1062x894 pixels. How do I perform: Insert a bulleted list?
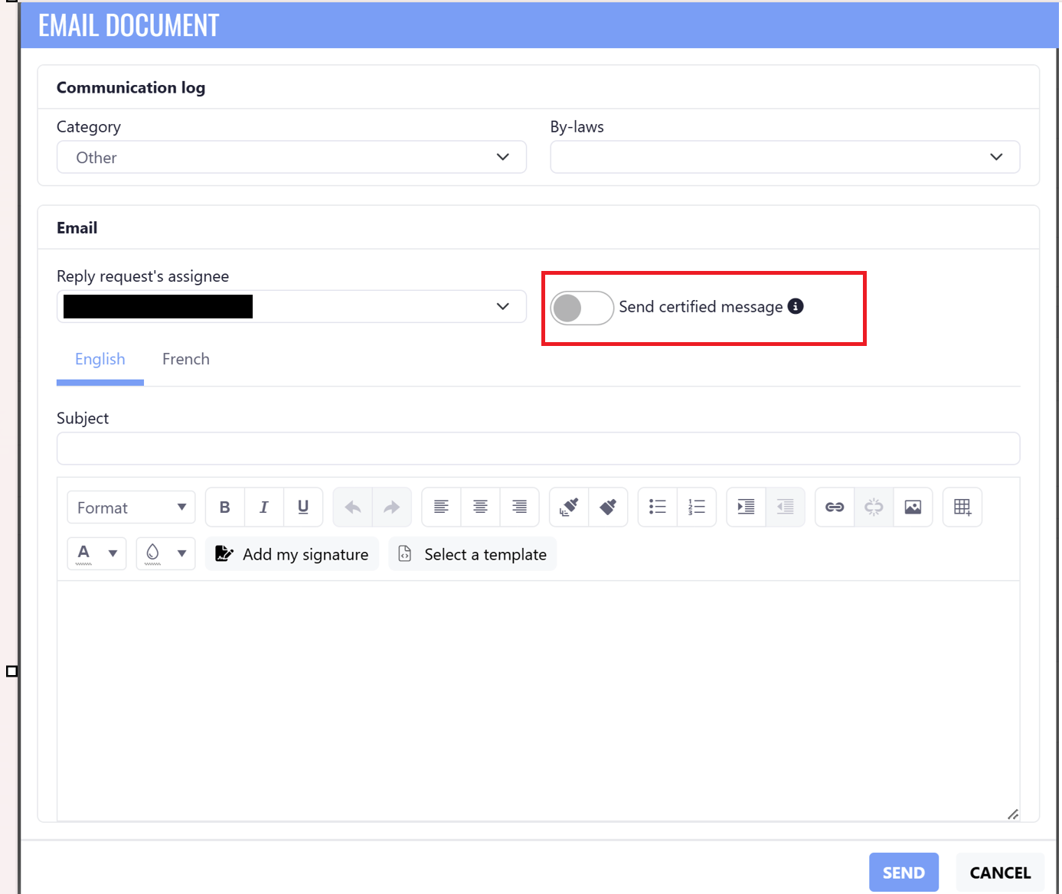pyautogui.click(x=658, y=507)
